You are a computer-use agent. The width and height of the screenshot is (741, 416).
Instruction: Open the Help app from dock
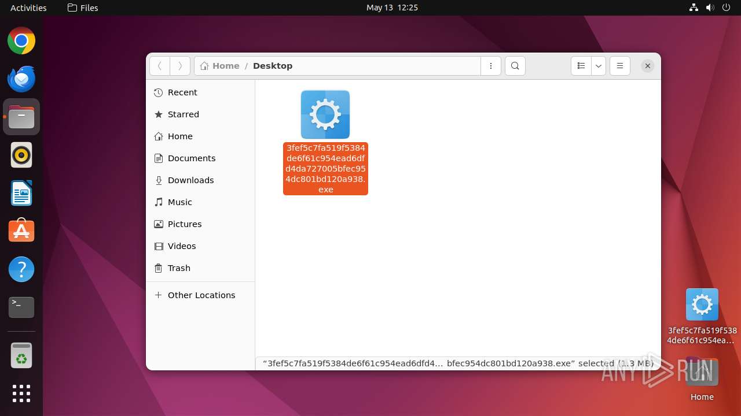tap(21, 269)
